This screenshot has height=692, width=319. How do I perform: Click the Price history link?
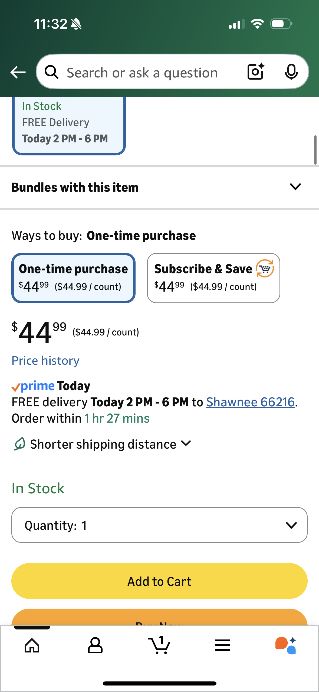[45, 361]
